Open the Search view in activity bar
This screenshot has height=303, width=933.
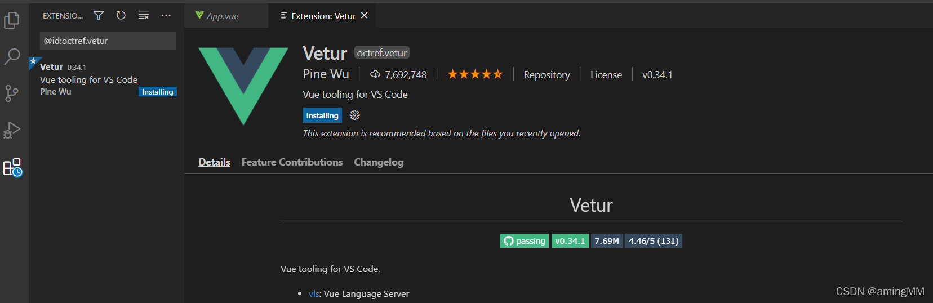click(12, 56)
